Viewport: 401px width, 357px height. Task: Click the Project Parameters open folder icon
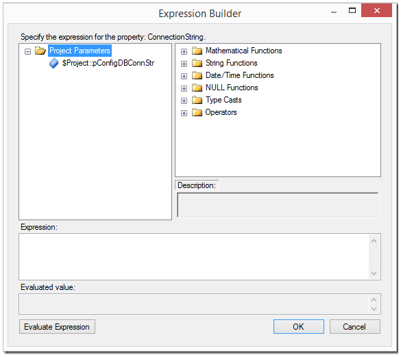[40, 51]
